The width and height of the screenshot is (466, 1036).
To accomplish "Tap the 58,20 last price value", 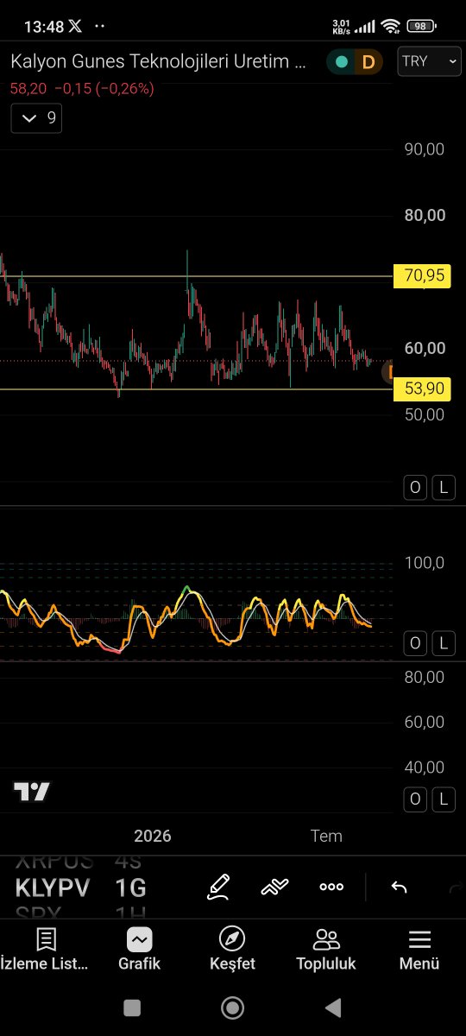I will pos(28,88).
